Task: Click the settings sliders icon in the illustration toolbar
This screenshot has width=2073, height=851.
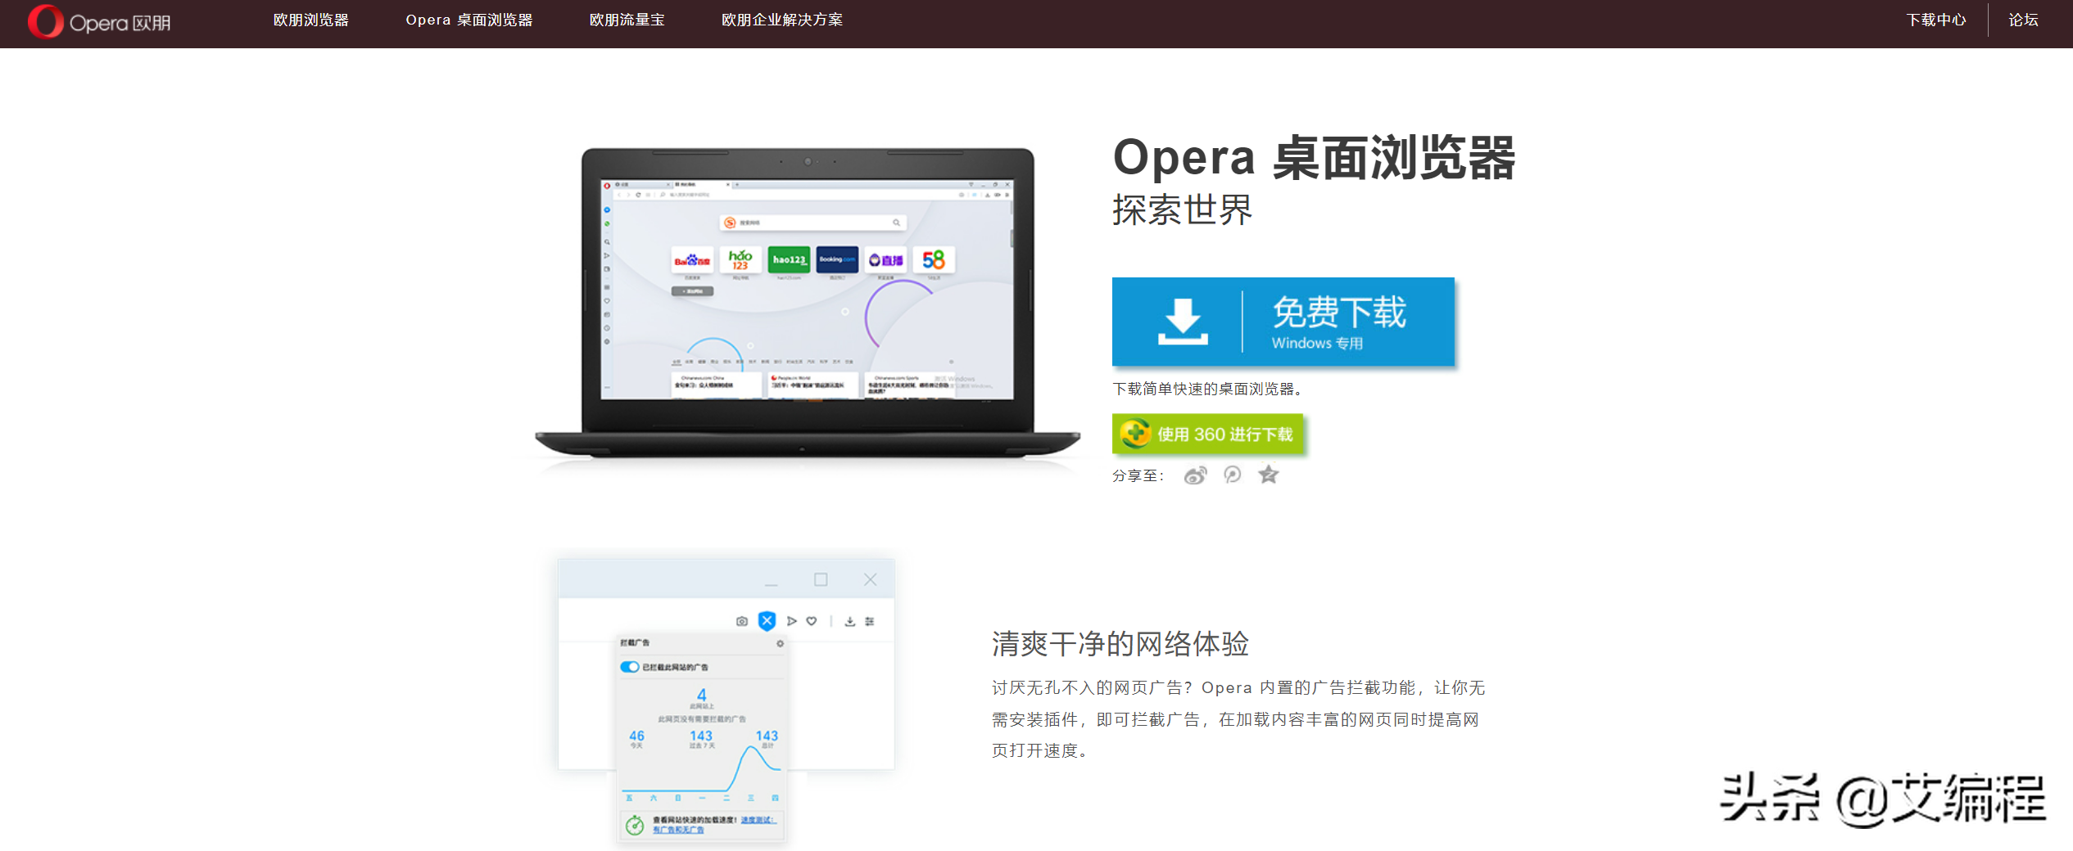Action: 870,621
